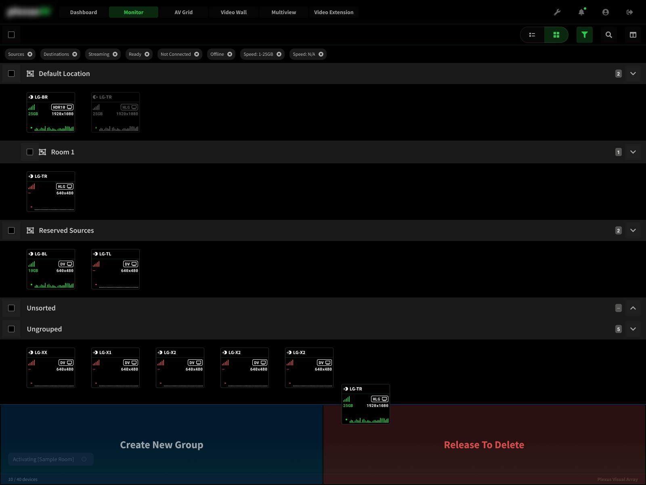The height and width of the screenshot is (485, 646).
Task: Click the logout icon
Action: click(x=630, y=12)
